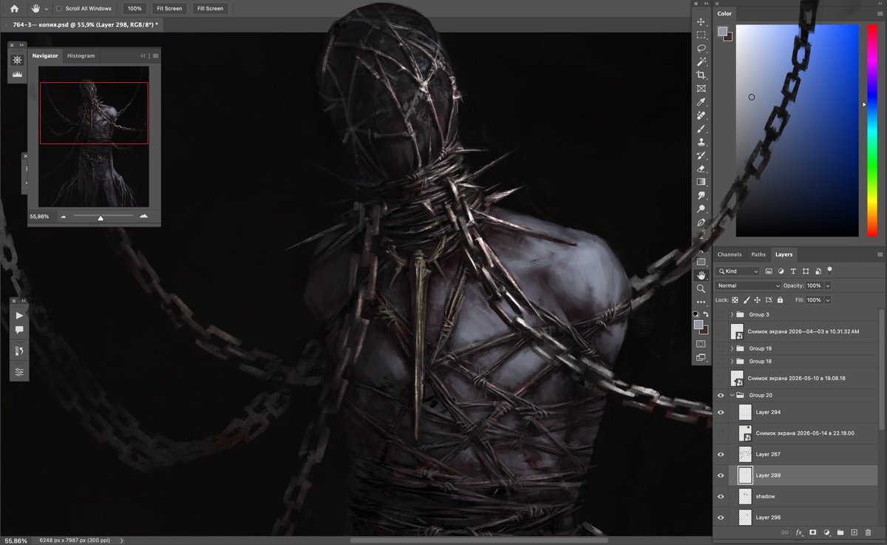Select the Magic Wand tool
This screenshot has height=545, width=887.
pyautogui.click(x=701, y=61)
